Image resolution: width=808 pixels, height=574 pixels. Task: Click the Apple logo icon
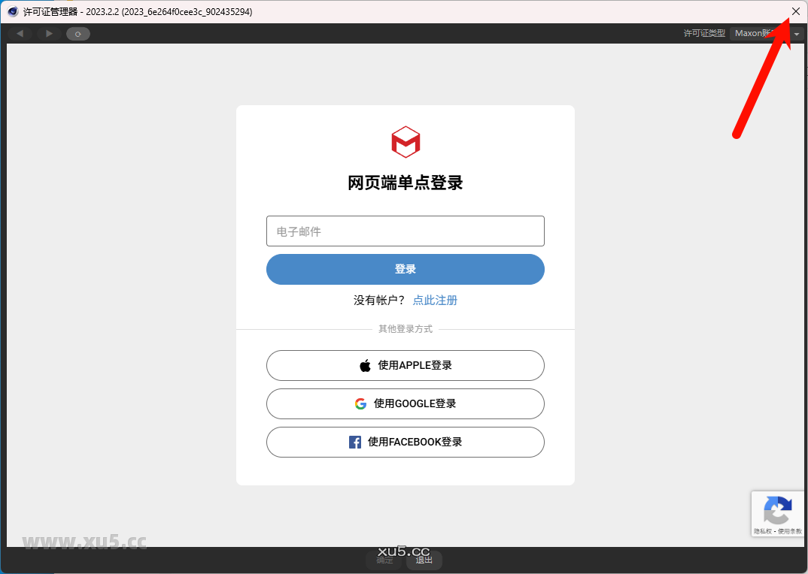(x=365, y=366)
